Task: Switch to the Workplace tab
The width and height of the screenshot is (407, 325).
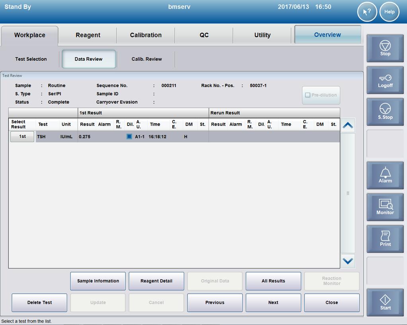Action: (29, 35)
